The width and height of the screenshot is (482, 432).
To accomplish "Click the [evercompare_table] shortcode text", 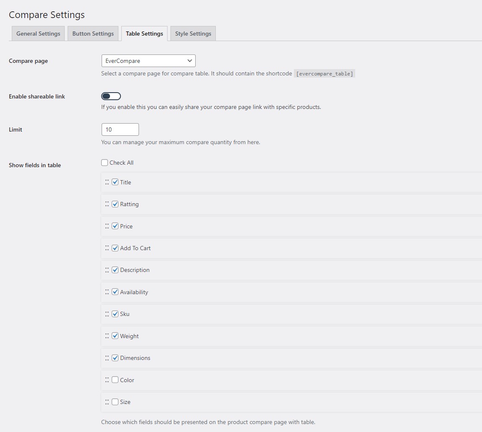I will pyautogui.click(x=325, y=74).
